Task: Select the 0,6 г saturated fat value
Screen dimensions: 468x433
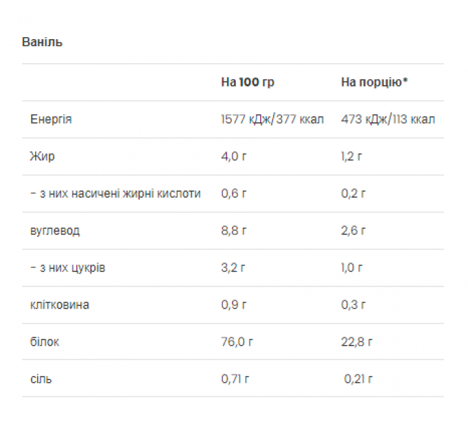Action: pos(234,194)
